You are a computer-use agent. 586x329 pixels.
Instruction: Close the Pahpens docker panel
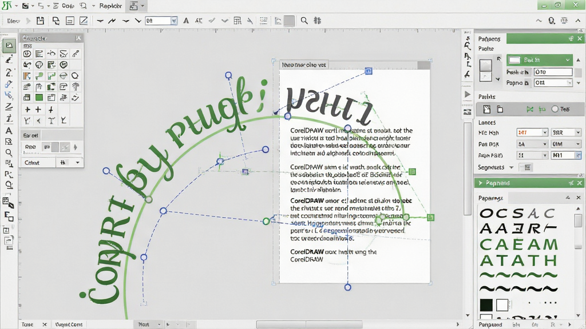pyautogui.click(x=580, y=38)
